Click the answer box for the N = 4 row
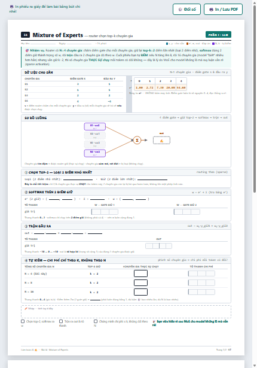257x368 pixels. [x=140, y=273]
